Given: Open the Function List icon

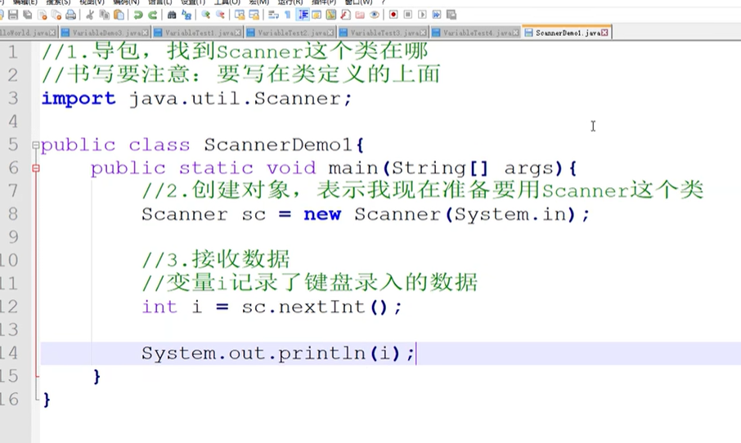Looking at the screenshot, I should [x=345, y=15].
